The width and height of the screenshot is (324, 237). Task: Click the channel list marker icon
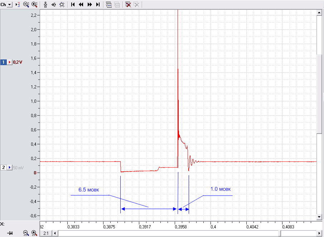coord(18,5)
